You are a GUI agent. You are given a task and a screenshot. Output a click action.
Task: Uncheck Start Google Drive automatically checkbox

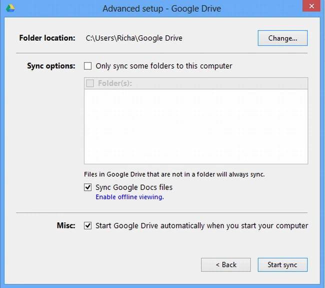point(87,225)
